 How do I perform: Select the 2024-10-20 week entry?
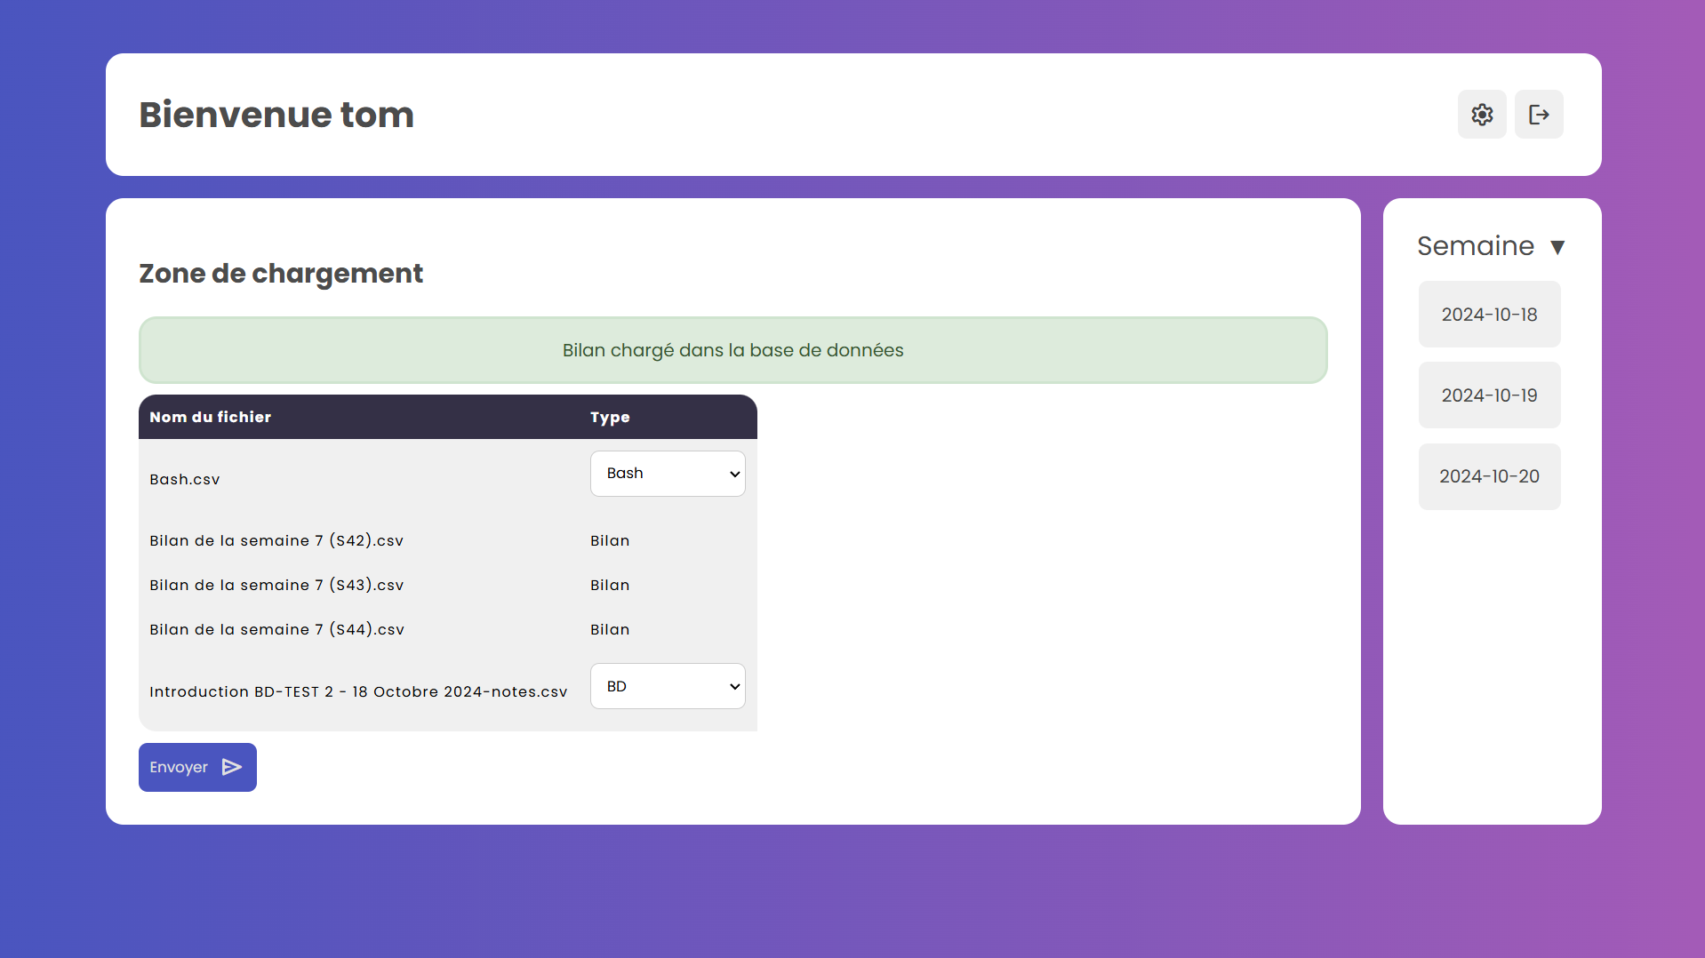point(1489,476)
